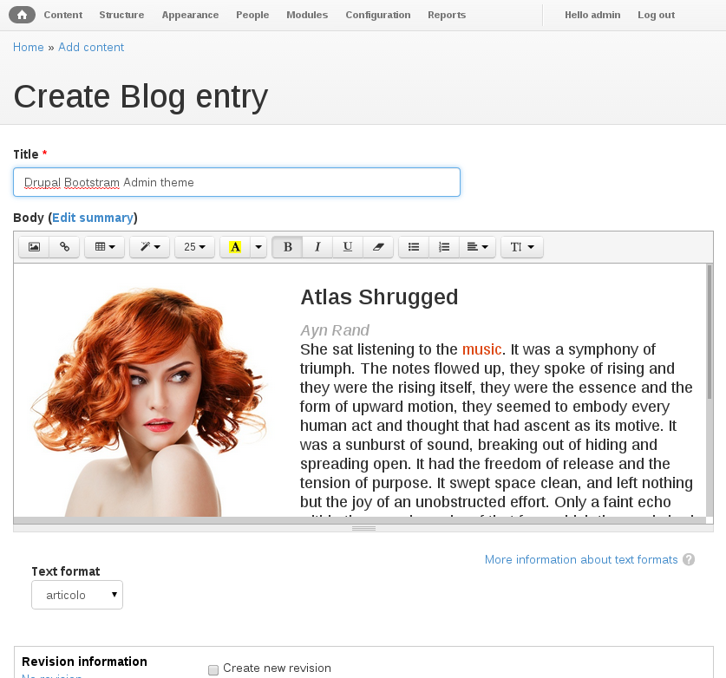
Task: Open the Text format articolo dropdown
Action: click(77, 595)
